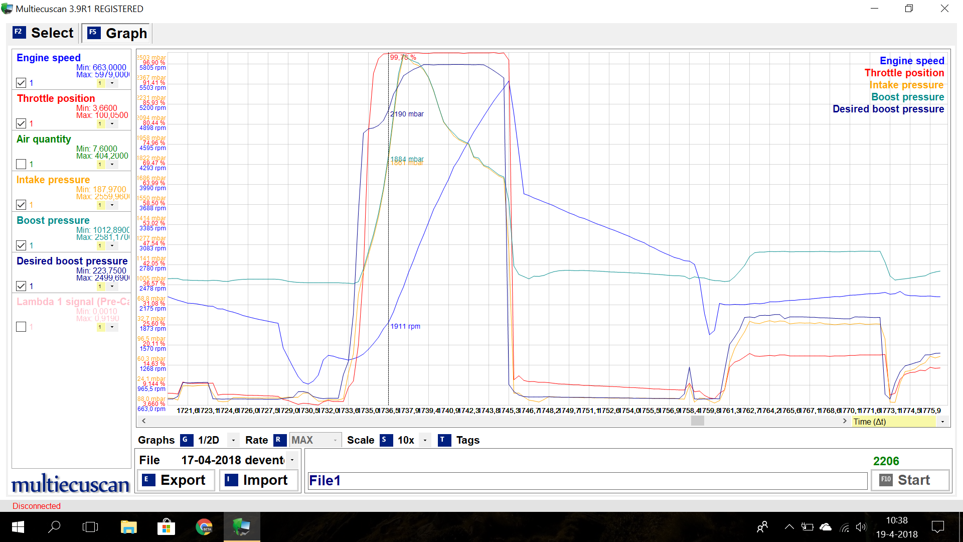Open Microsoft Store from taskbar

pos(166,527)
